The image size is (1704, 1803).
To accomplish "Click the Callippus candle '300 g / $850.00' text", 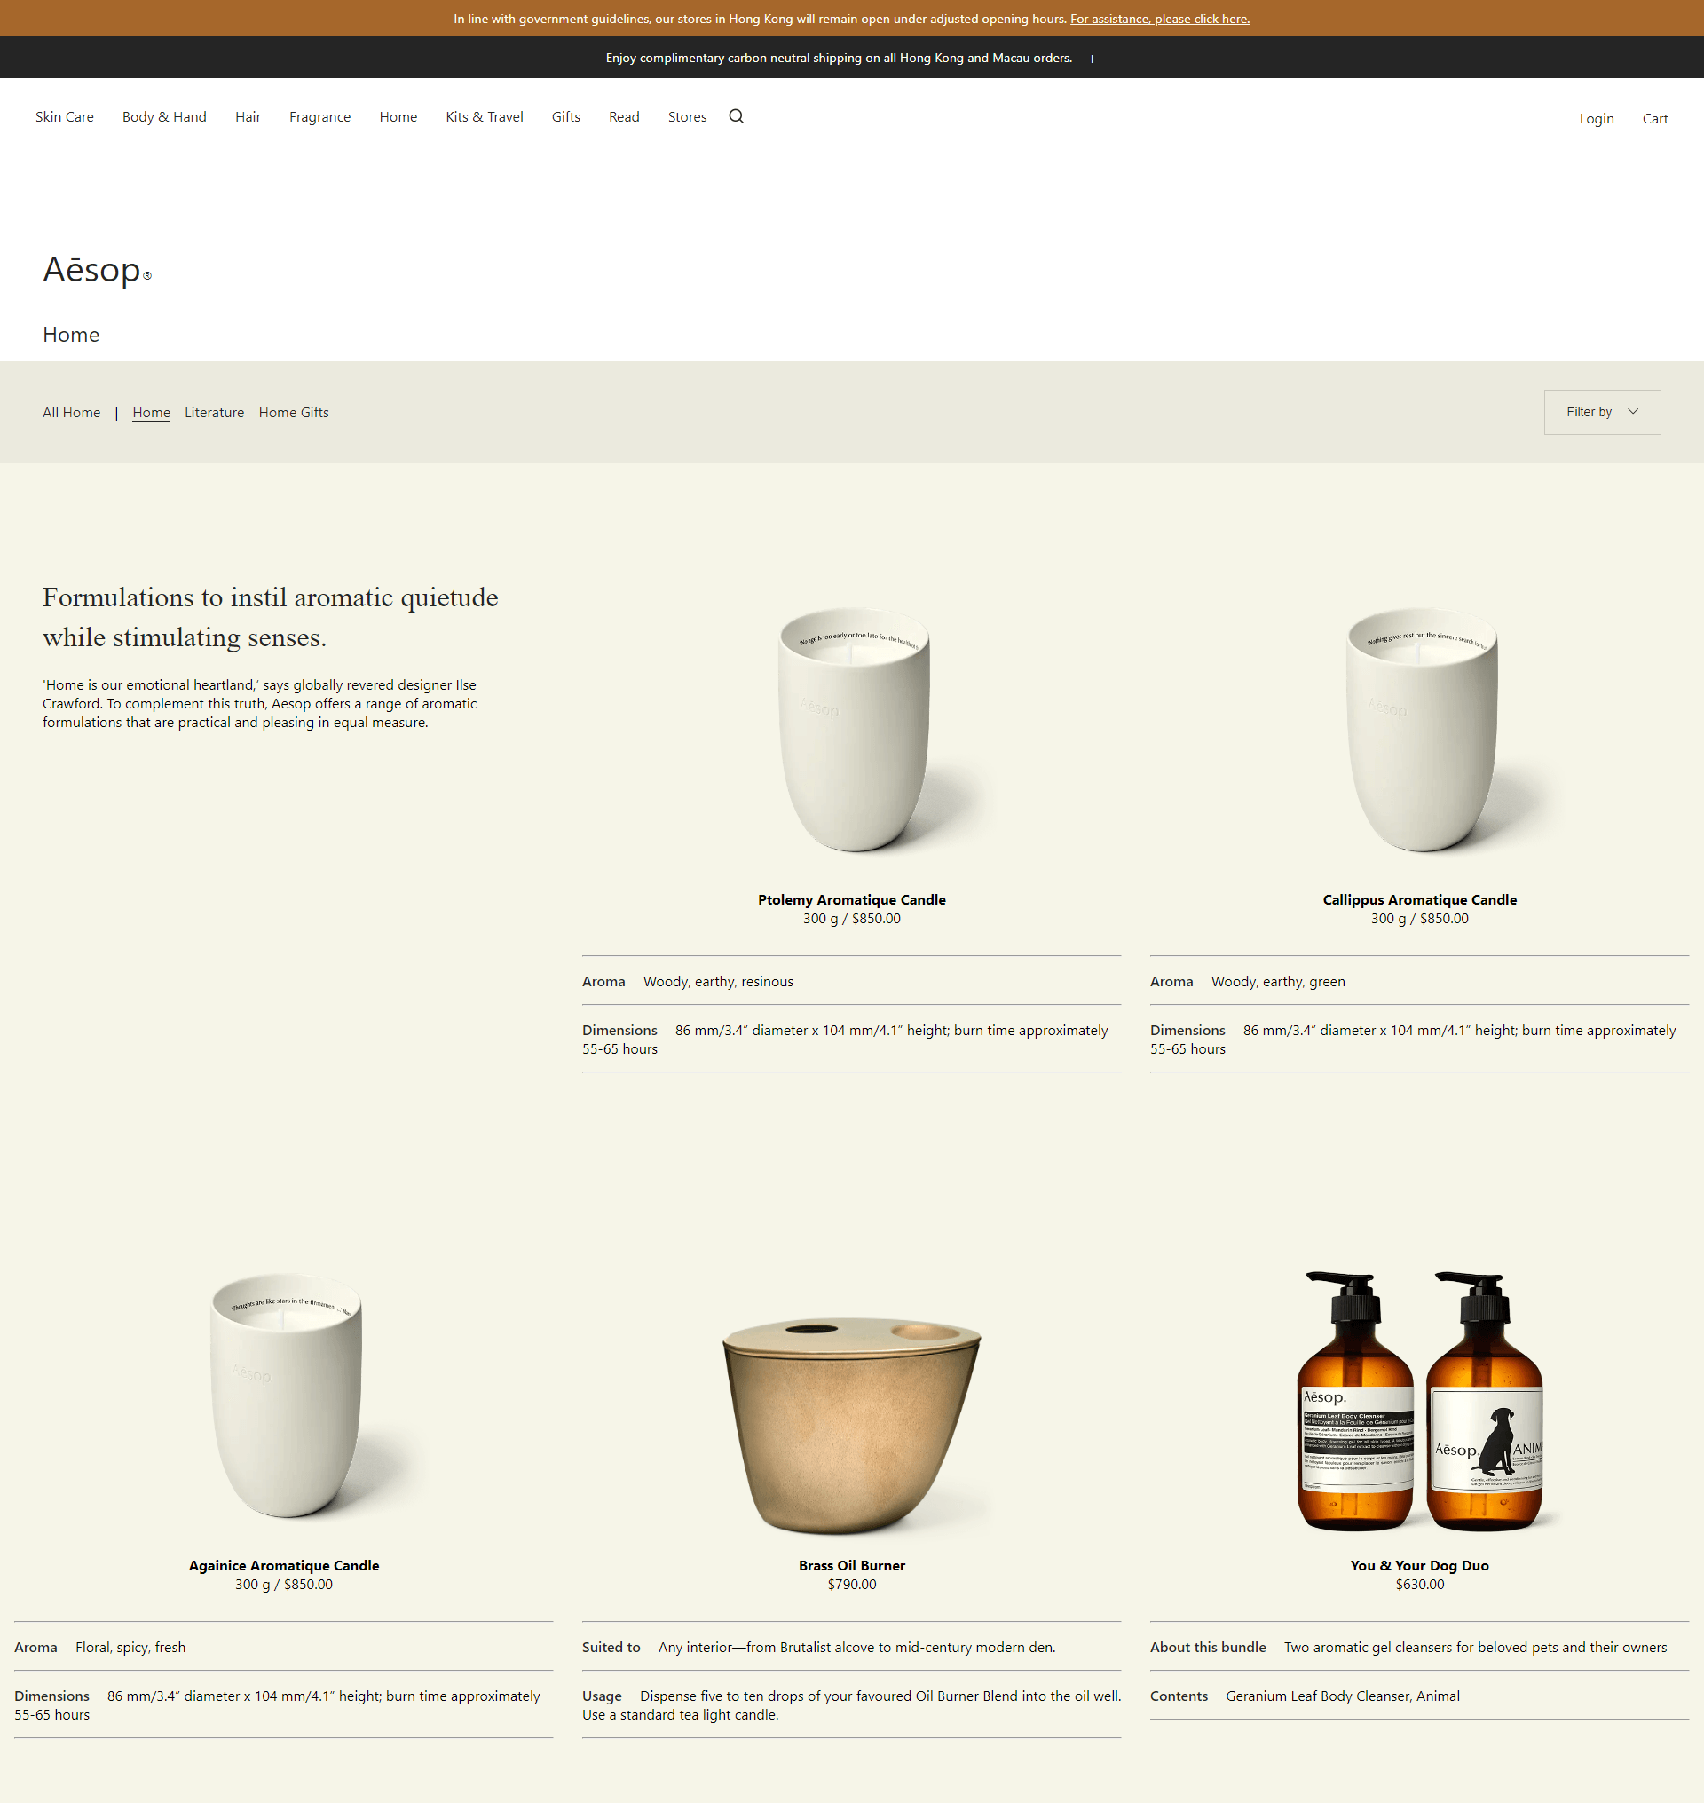I will pos(1420,918).
